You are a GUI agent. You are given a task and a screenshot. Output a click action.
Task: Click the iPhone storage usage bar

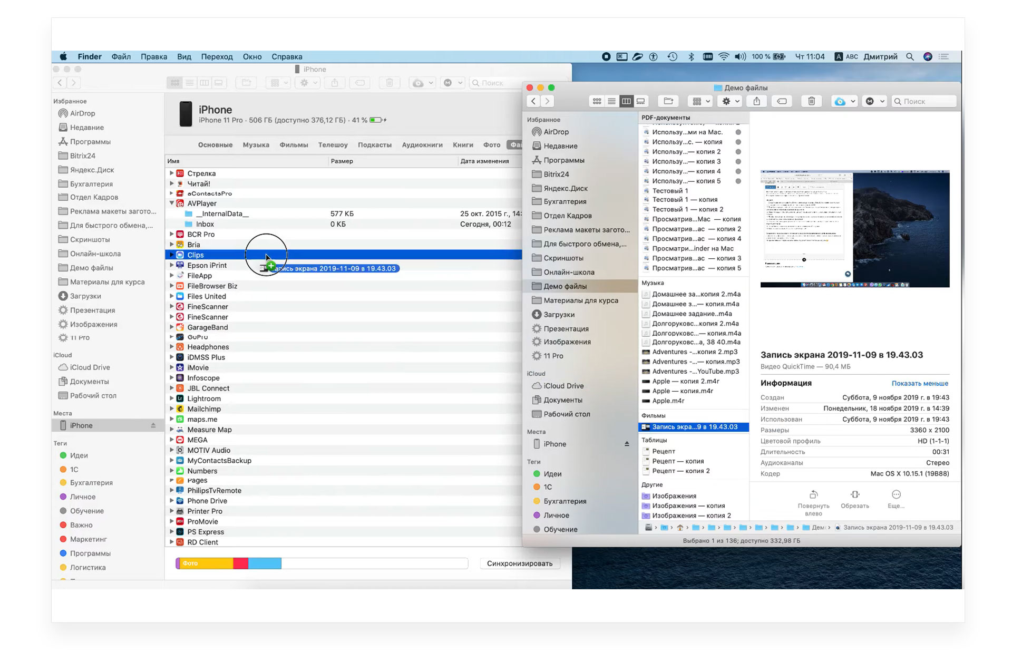(322, 563)
